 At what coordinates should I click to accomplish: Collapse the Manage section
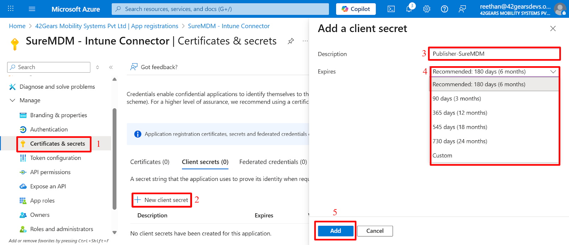tap(12, 100)
